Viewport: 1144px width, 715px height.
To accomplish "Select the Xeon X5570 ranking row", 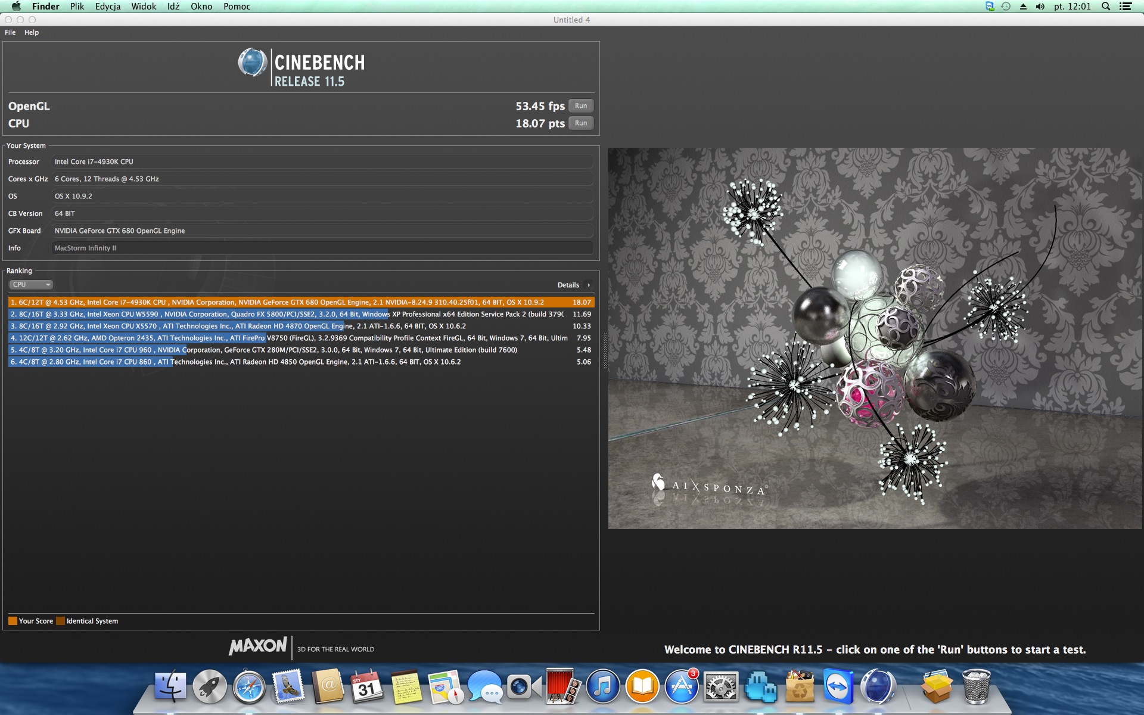I will [x=301, y=327].
